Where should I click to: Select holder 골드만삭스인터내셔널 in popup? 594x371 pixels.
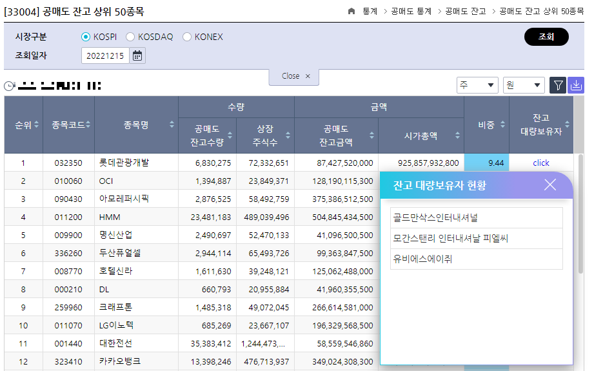[476, 217]
